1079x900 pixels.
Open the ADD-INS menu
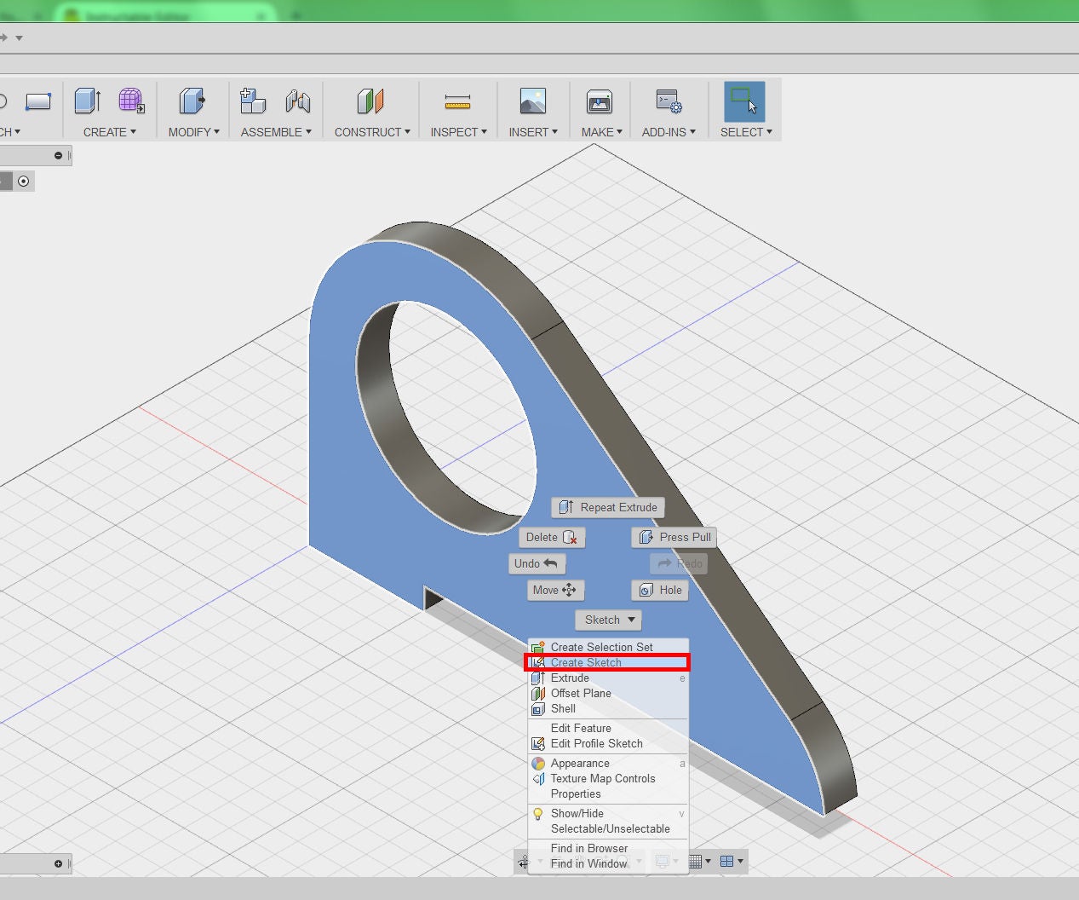point(669,132)
